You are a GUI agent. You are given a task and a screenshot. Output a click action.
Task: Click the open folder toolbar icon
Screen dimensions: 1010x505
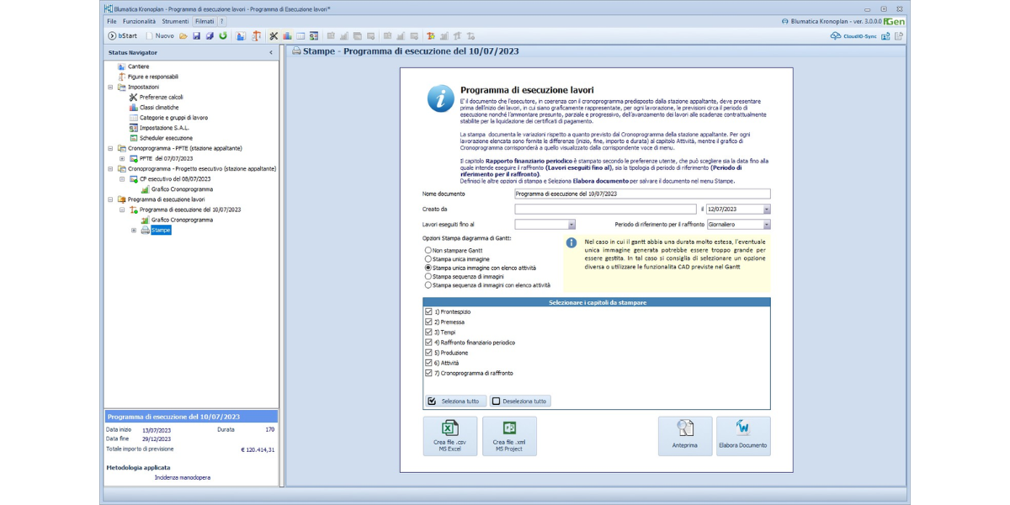(x=183, y=36)
